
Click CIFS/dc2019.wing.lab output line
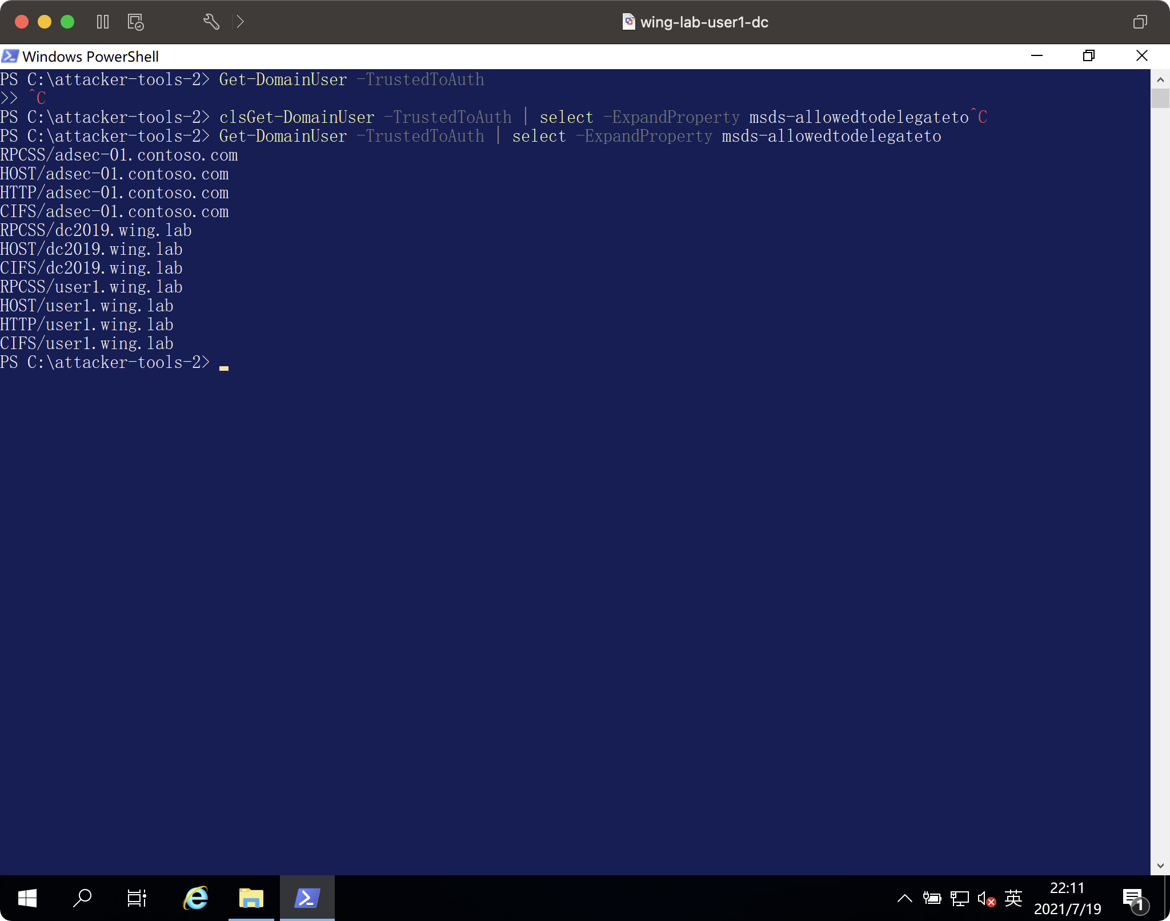(91, 268)
